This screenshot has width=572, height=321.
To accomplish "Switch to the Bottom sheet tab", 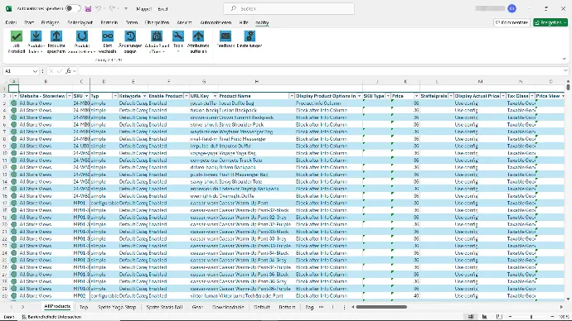I will click(287, 307).
